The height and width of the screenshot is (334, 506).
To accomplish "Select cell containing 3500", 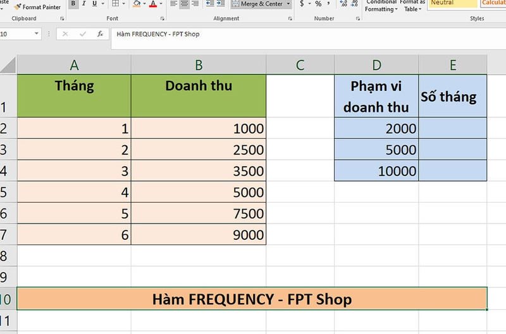I will (x=199, y=170).
